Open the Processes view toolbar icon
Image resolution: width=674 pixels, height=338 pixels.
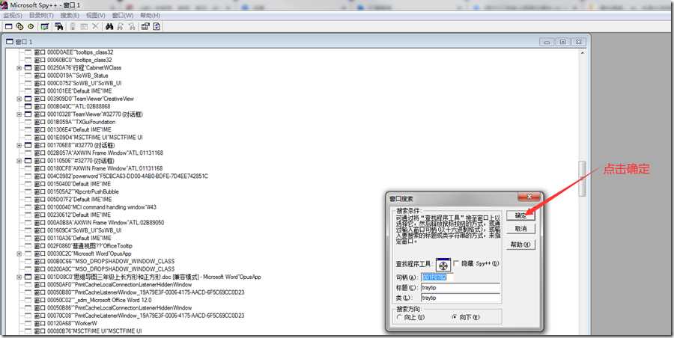[19, 27]
